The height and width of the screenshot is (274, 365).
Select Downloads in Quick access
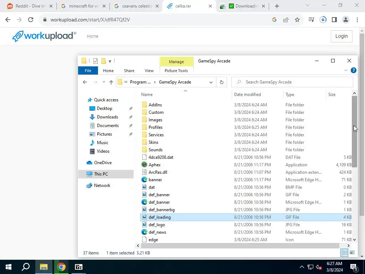pyautogui.click(x=107, y=117)
